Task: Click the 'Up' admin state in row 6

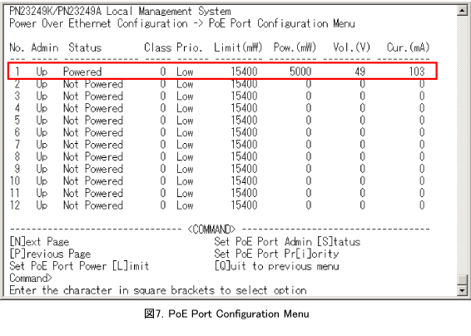Action: [42, 132]
